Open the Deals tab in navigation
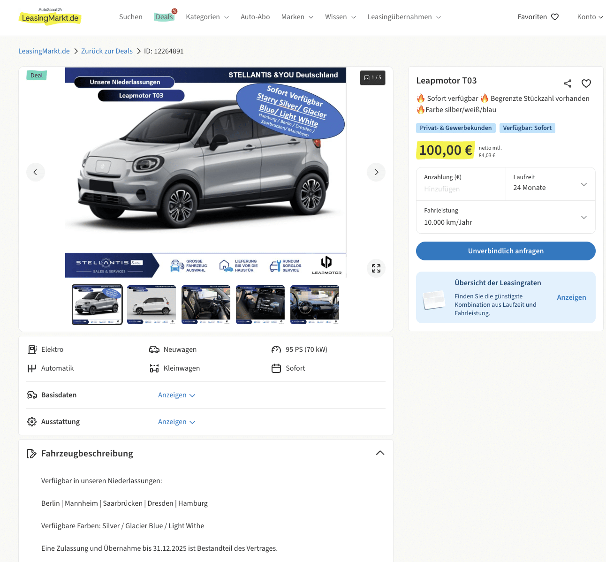Screen dimensions: 606x562 pos(164,17)
